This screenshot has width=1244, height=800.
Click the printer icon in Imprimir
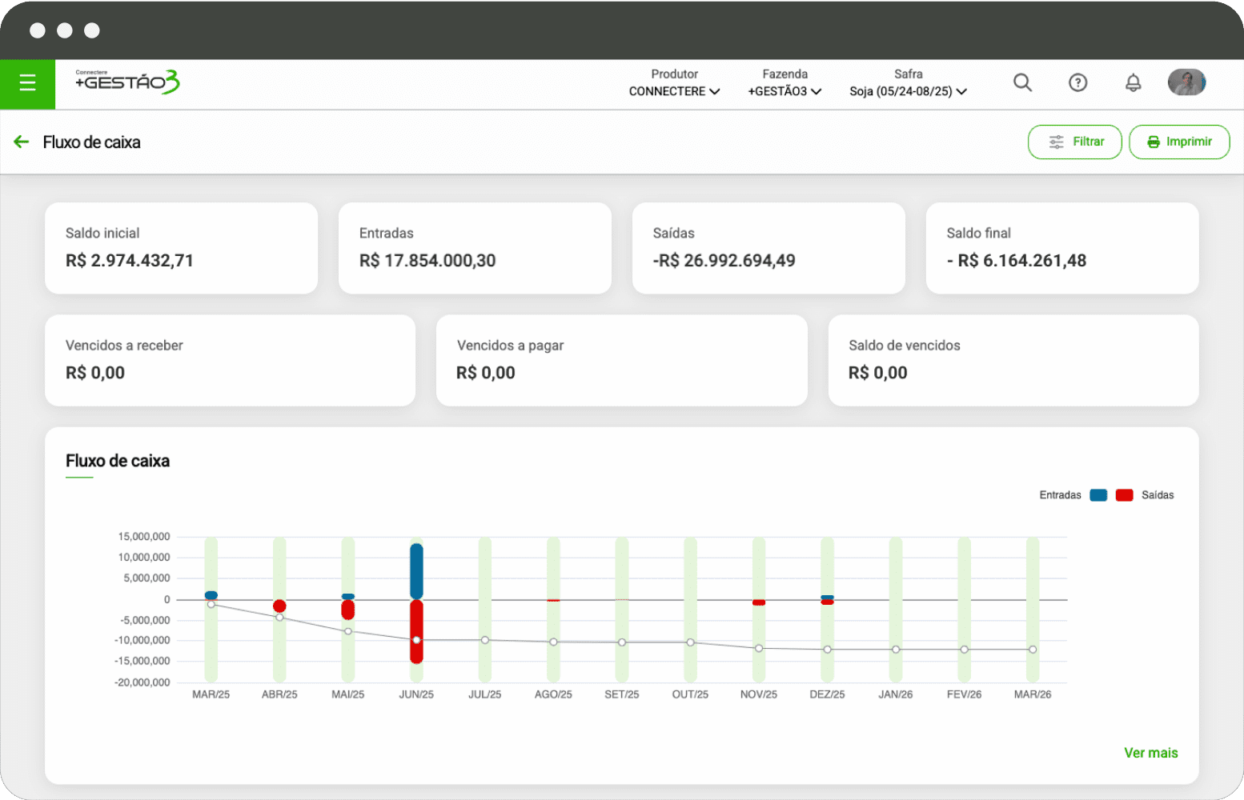click(1154, 142)
